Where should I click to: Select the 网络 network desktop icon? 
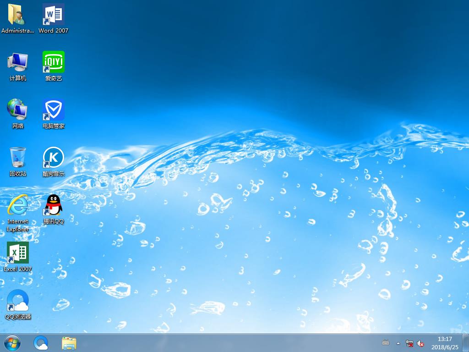[x=17, y=110]
